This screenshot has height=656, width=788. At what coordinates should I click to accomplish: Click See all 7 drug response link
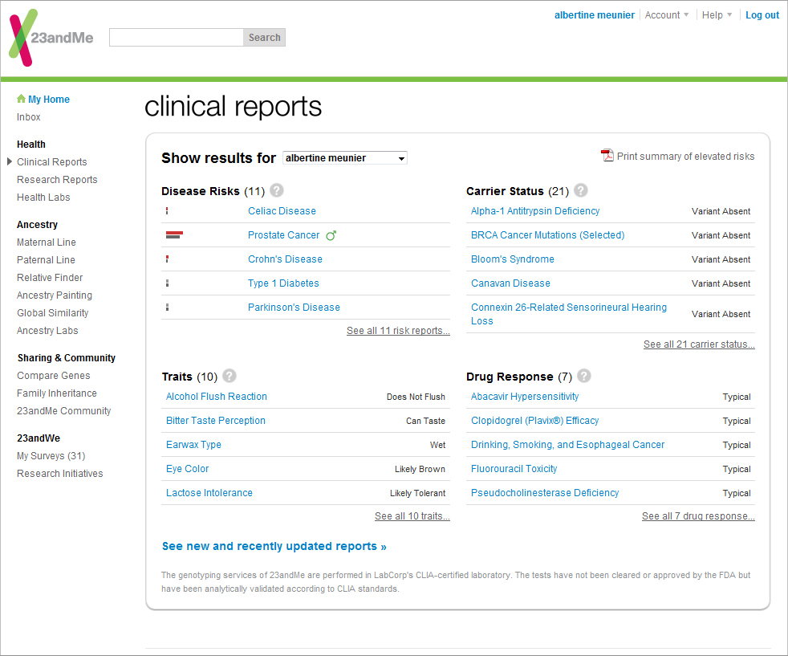point(698,515)
